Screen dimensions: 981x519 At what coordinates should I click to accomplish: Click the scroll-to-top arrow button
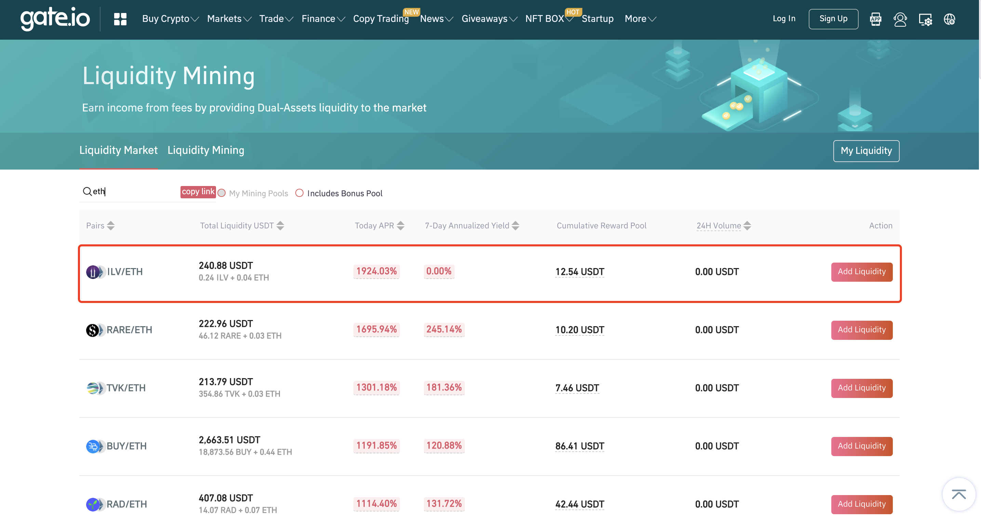(958, 494)
